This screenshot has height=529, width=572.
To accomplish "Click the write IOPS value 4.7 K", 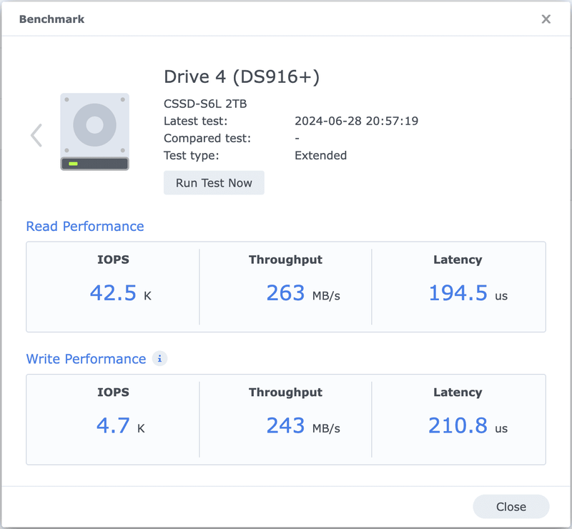I will pyautogui.click(x=120, y=426).
